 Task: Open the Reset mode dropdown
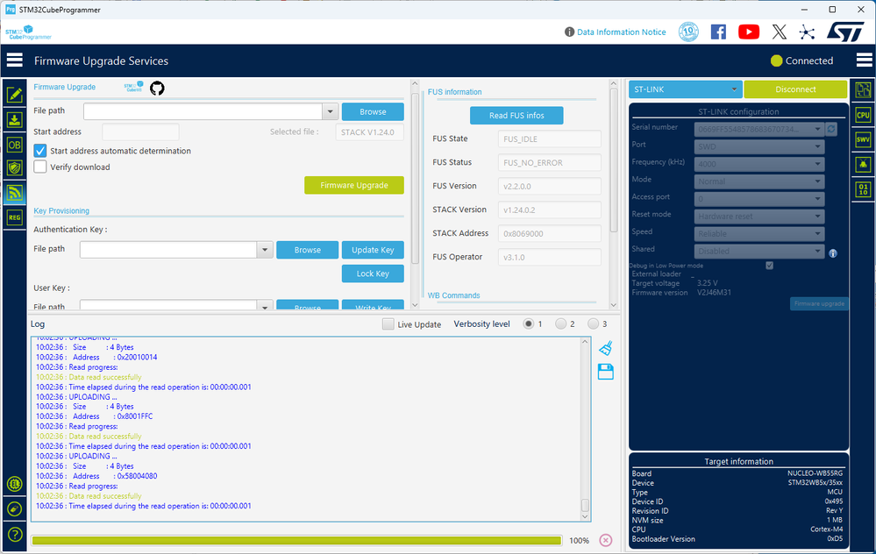tap(759, 217)
